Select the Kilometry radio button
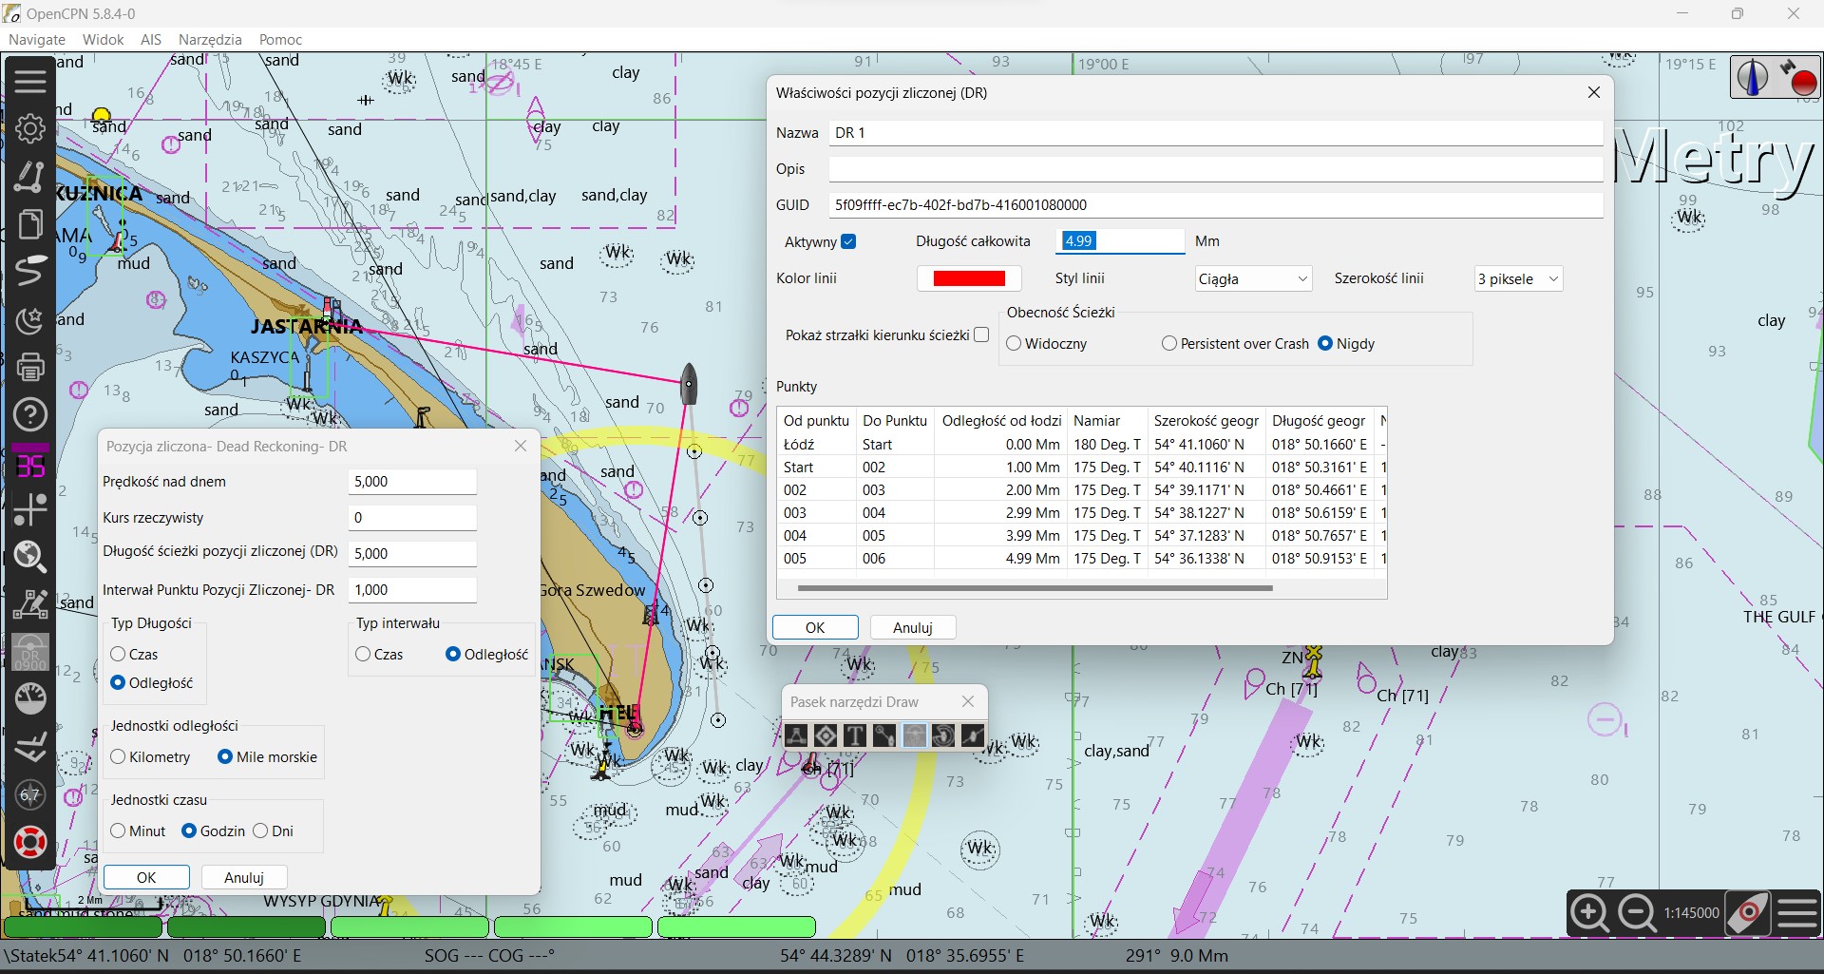1824x974 pixels. 119,757
